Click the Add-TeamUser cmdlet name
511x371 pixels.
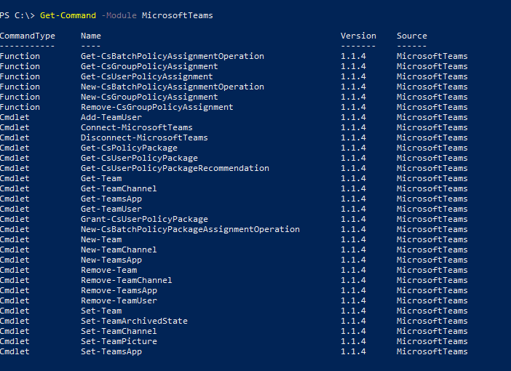tap(111, 117)
